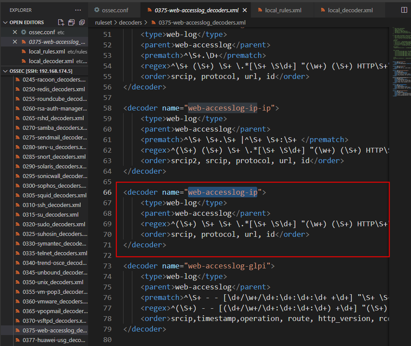Screen dimensions: 411x346
Task: Click order tag text on line 63
Action: pyautogui.click(x=242, y=161)
